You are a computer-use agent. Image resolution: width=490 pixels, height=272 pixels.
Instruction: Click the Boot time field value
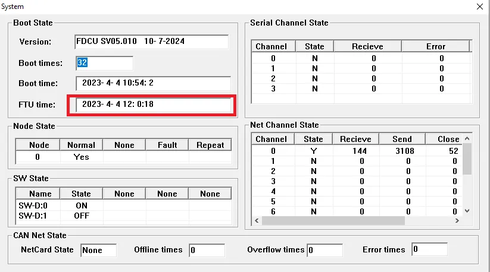pyautogui.click(x=153, y=83)
